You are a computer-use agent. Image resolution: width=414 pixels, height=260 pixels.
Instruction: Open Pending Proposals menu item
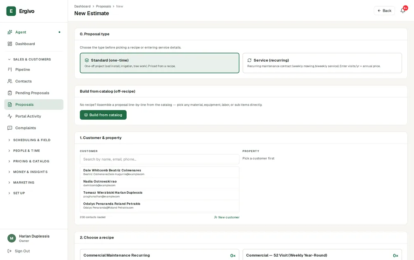pyautogui.click(x=34, y=93)
